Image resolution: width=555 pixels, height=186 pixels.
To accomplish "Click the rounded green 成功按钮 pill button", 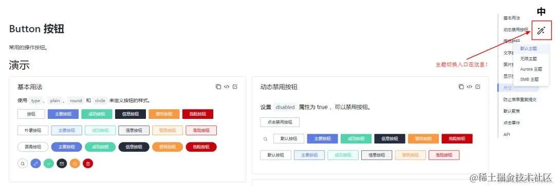I will tap(100, 147).
